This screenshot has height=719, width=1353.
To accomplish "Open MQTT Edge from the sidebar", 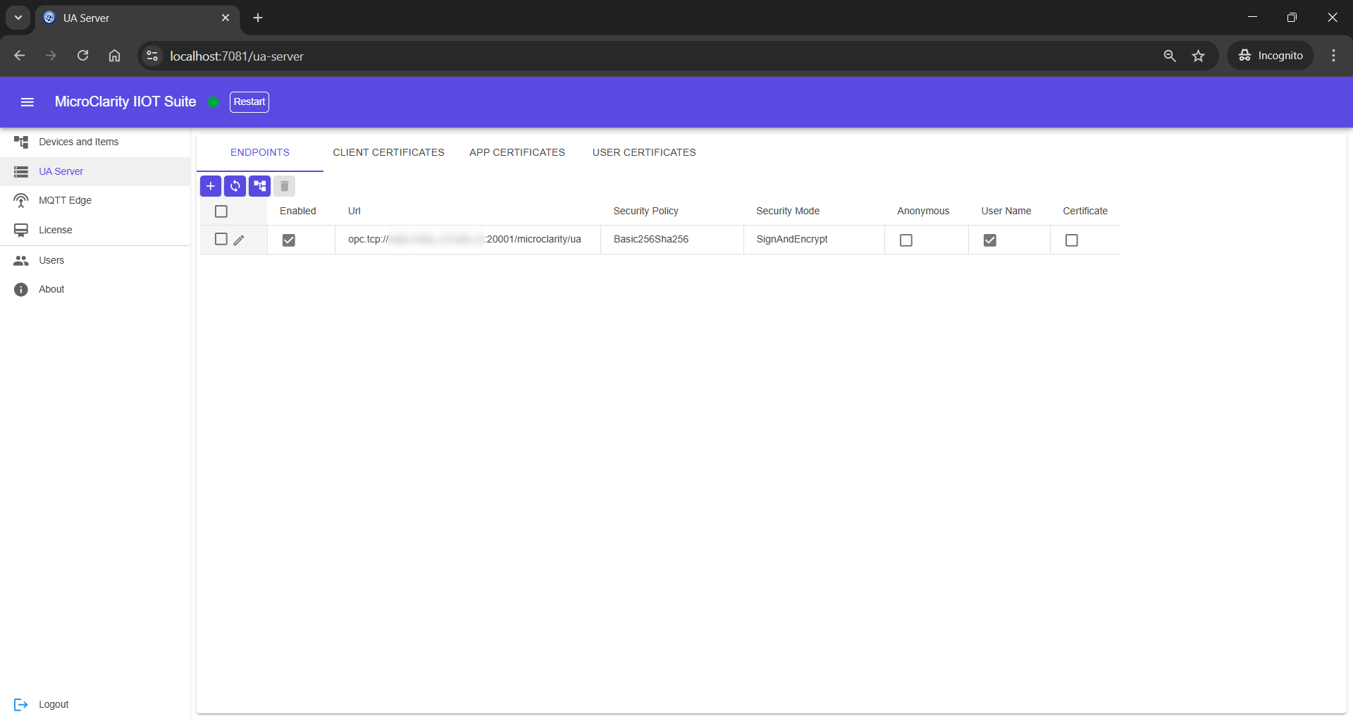I will [65, 200].
